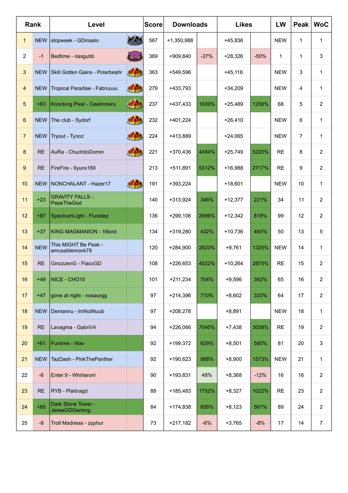Click the Likes column header

tap(244, 25)
